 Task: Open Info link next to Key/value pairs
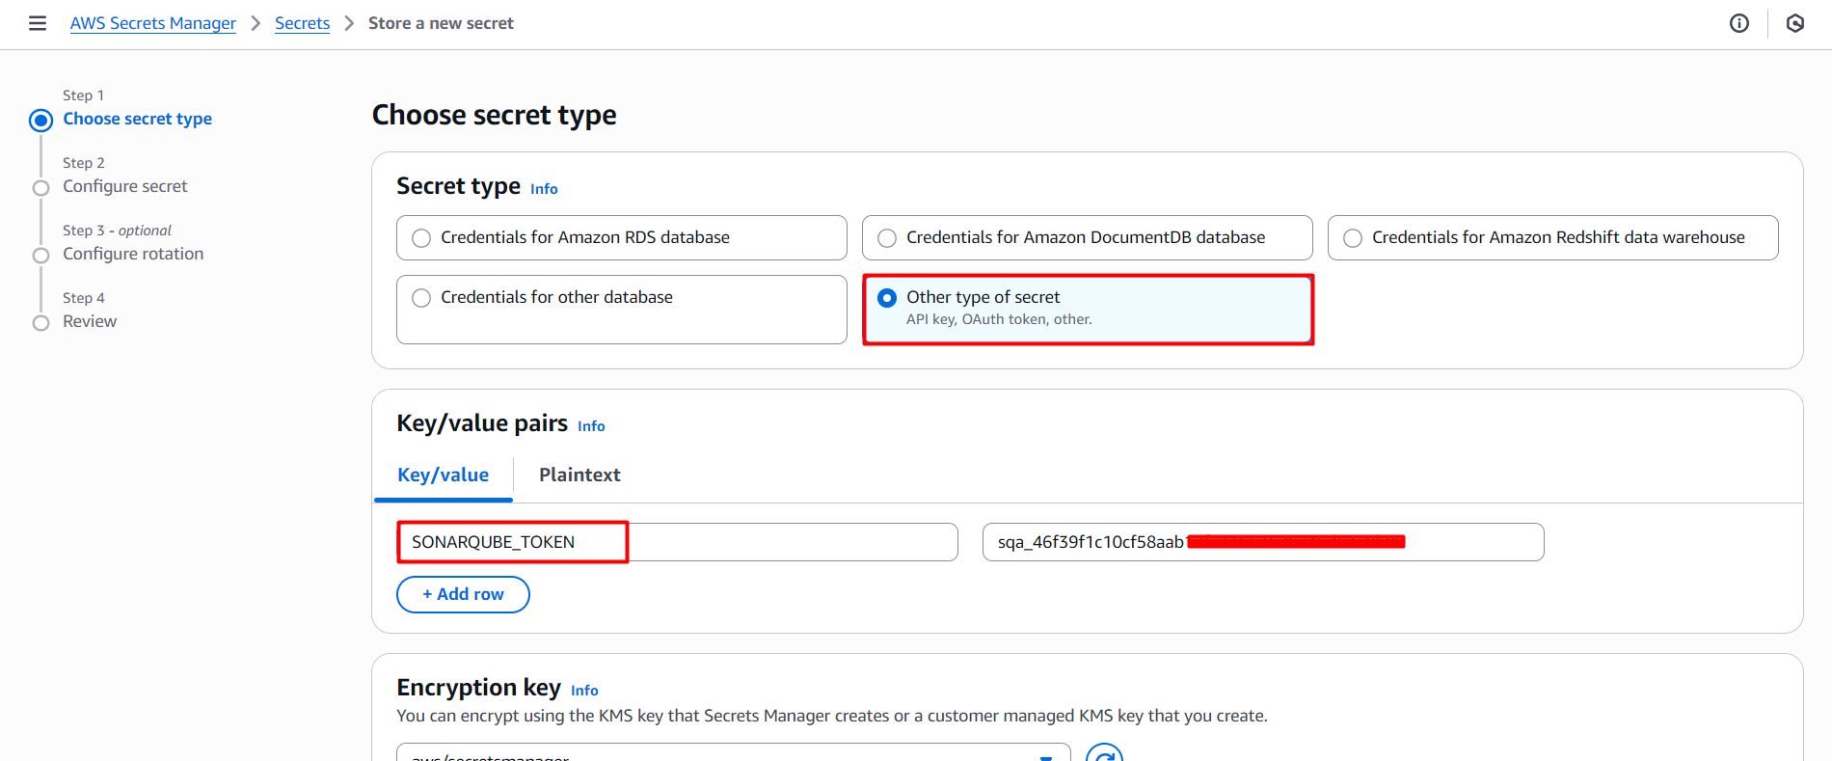tap(591, 426)
